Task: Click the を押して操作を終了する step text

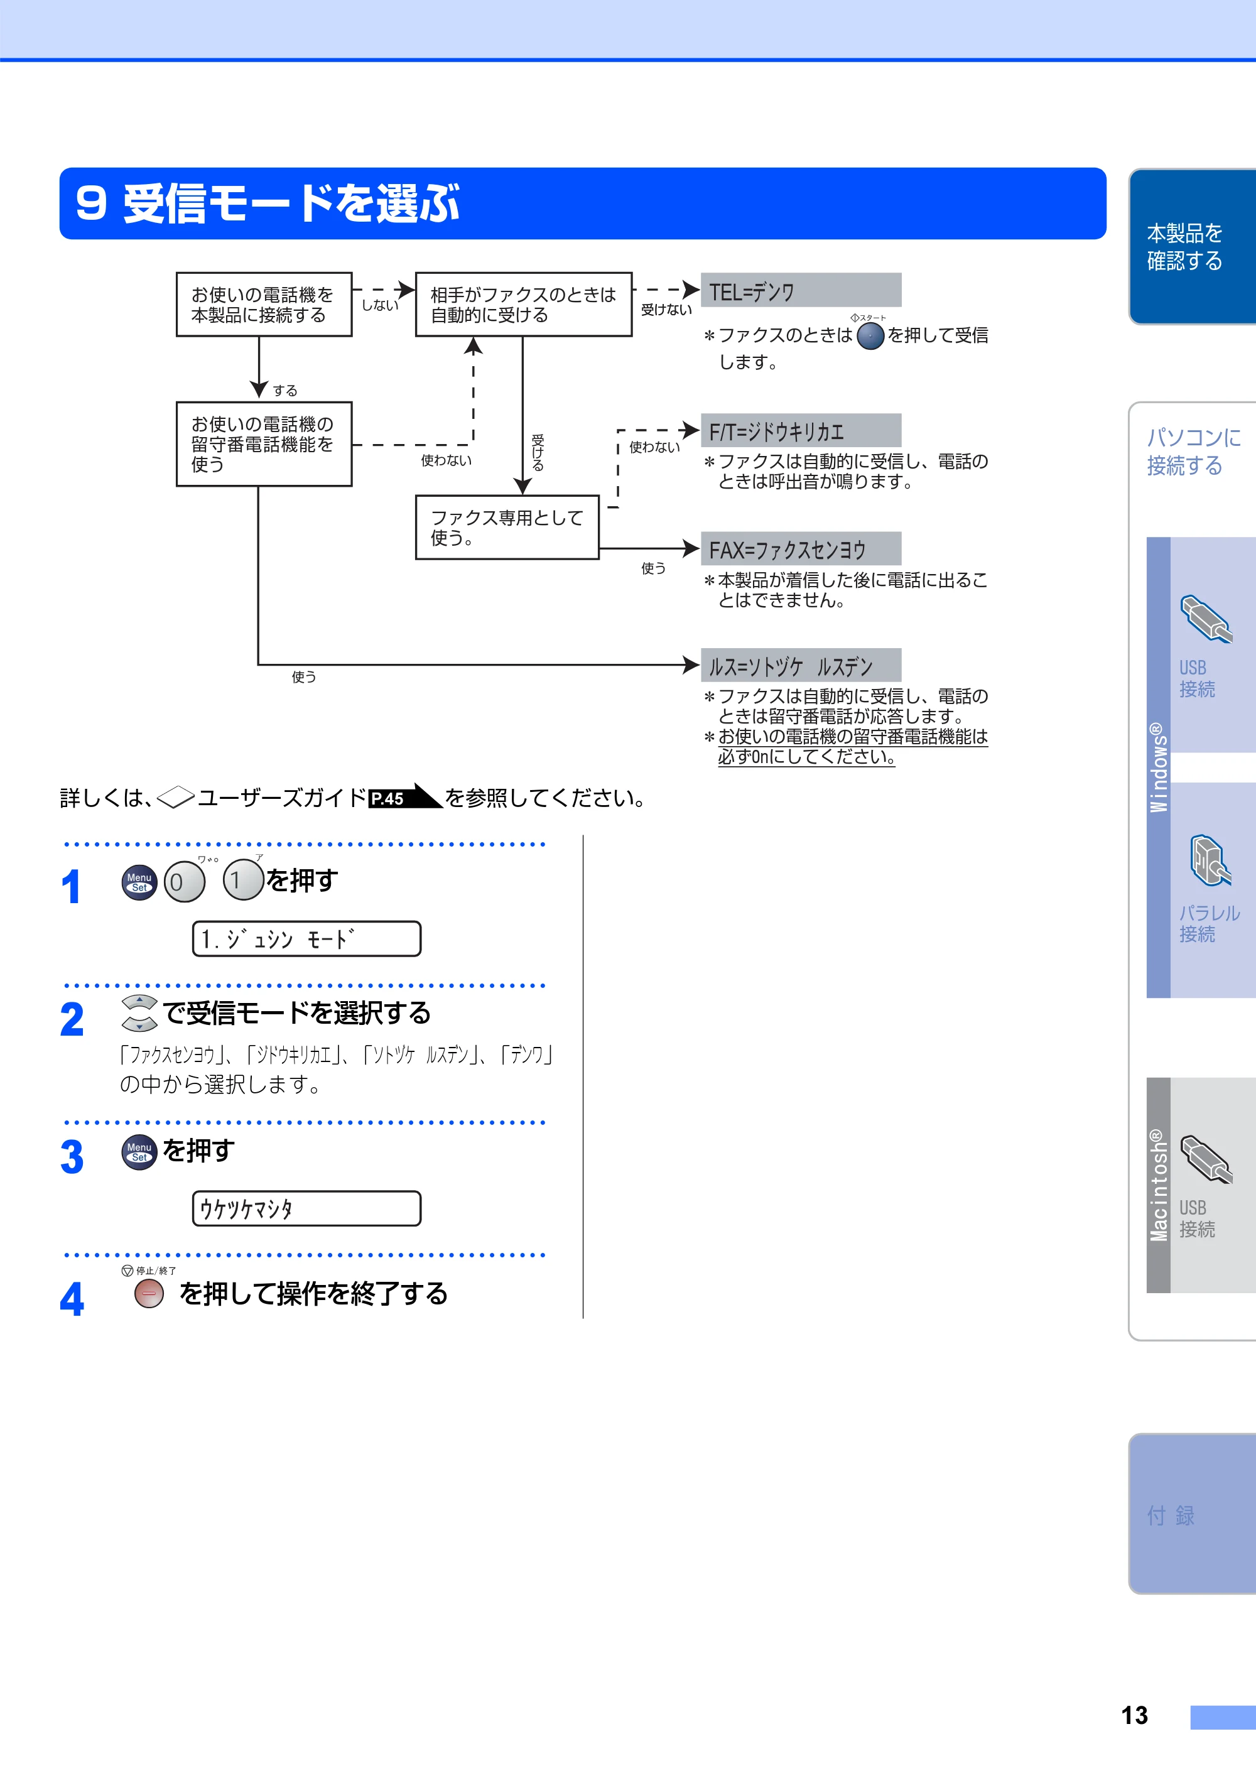Action: coord(313,1293)
